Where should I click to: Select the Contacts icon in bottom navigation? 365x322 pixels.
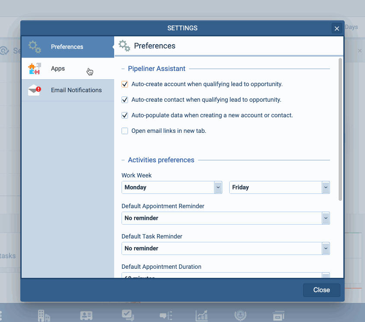pos(86,316)
